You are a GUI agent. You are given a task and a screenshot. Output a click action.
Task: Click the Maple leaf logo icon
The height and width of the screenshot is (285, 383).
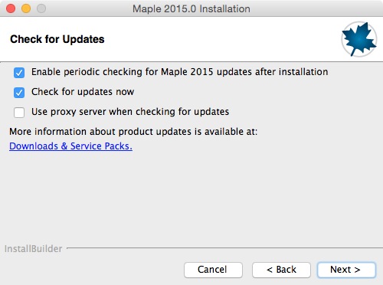[359, 39]
